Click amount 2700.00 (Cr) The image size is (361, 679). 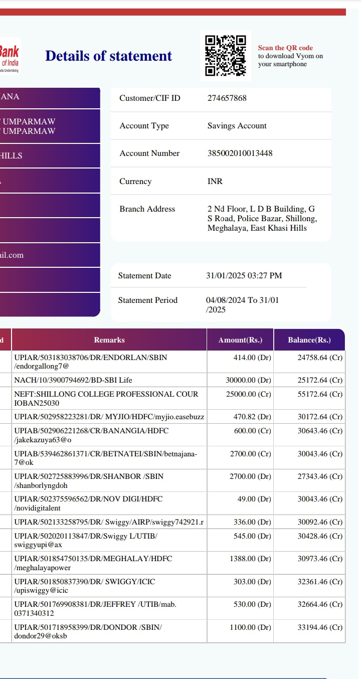point(251,454)
